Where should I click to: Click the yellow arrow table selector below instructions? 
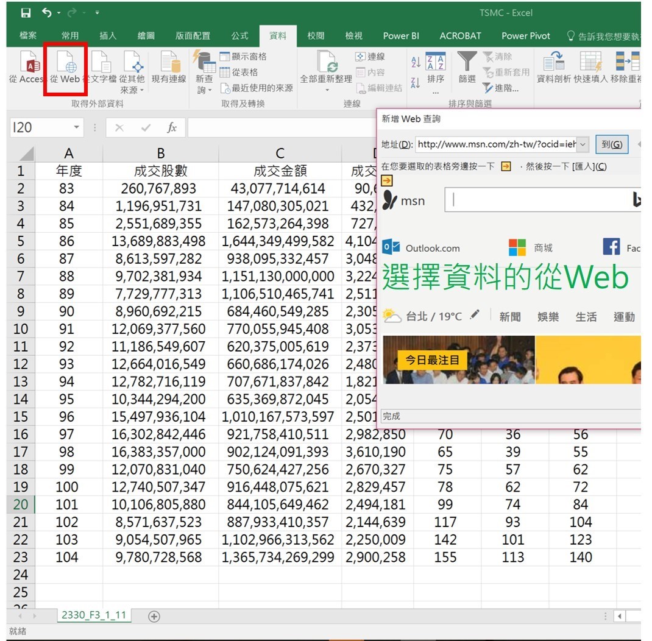coord(387,180)
